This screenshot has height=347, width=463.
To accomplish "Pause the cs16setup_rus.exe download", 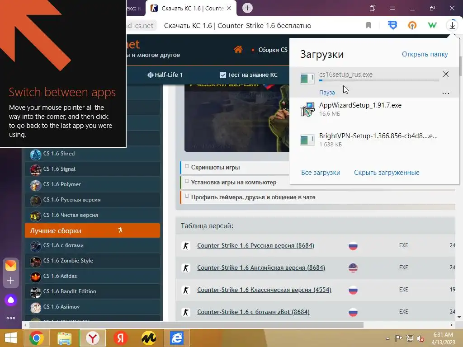I will tap(327, 92).
